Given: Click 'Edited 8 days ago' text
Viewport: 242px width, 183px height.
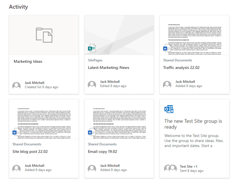Looking at the screenshot, I should (x=113, y=86).
